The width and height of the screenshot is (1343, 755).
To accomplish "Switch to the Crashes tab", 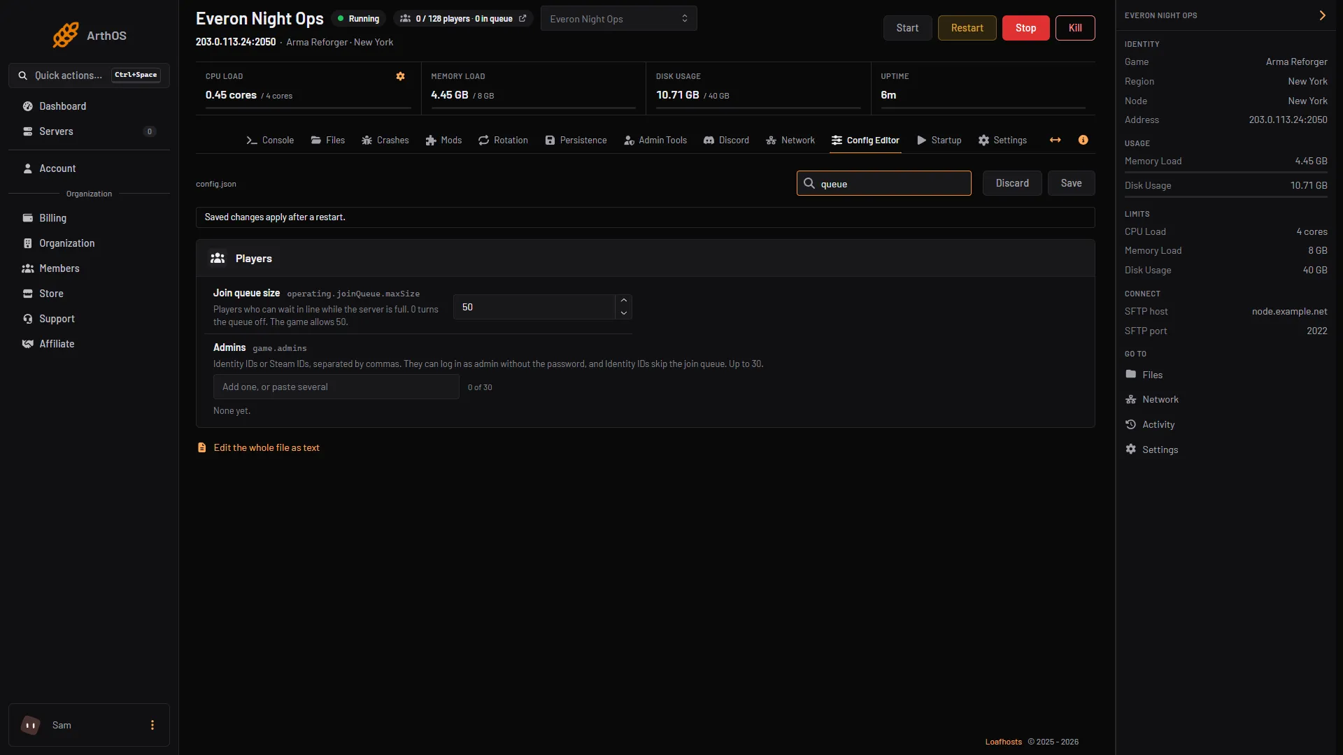I will [x=385, y=141].
